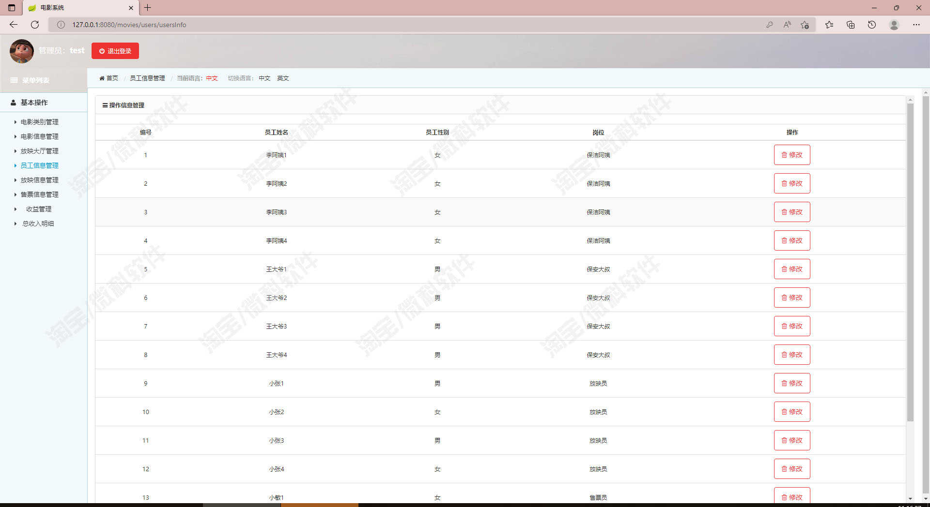Click 修改 for employee 王大爷1
This screenshot has width=930, height=507.
pos(792,269)
